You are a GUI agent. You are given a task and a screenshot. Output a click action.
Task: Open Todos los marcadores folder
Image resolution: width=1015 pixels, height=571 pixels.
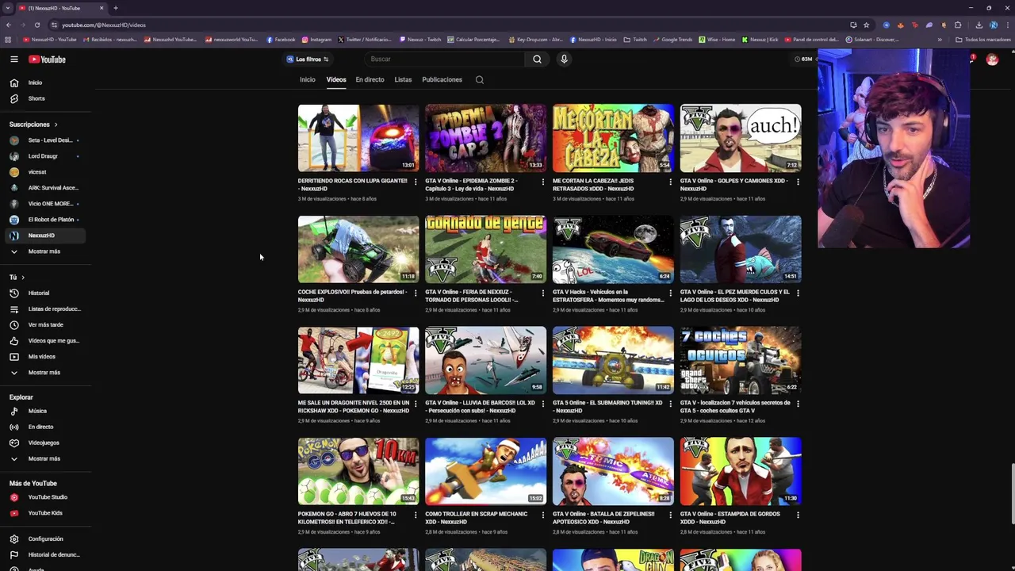pos(983,40)
